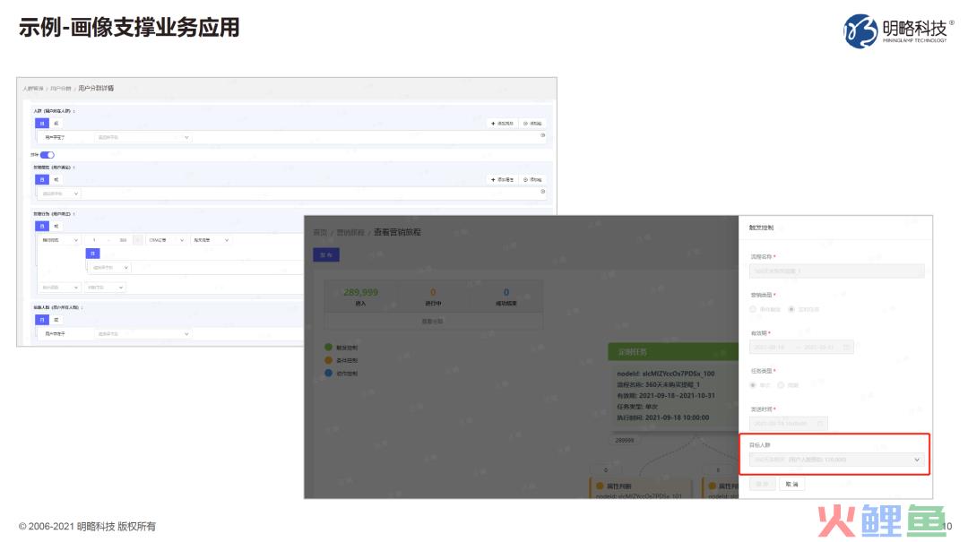The width and height of the screenshot is (968, 542).
Task: Open calendar icon in validity date range
Action: pos(846,347)
